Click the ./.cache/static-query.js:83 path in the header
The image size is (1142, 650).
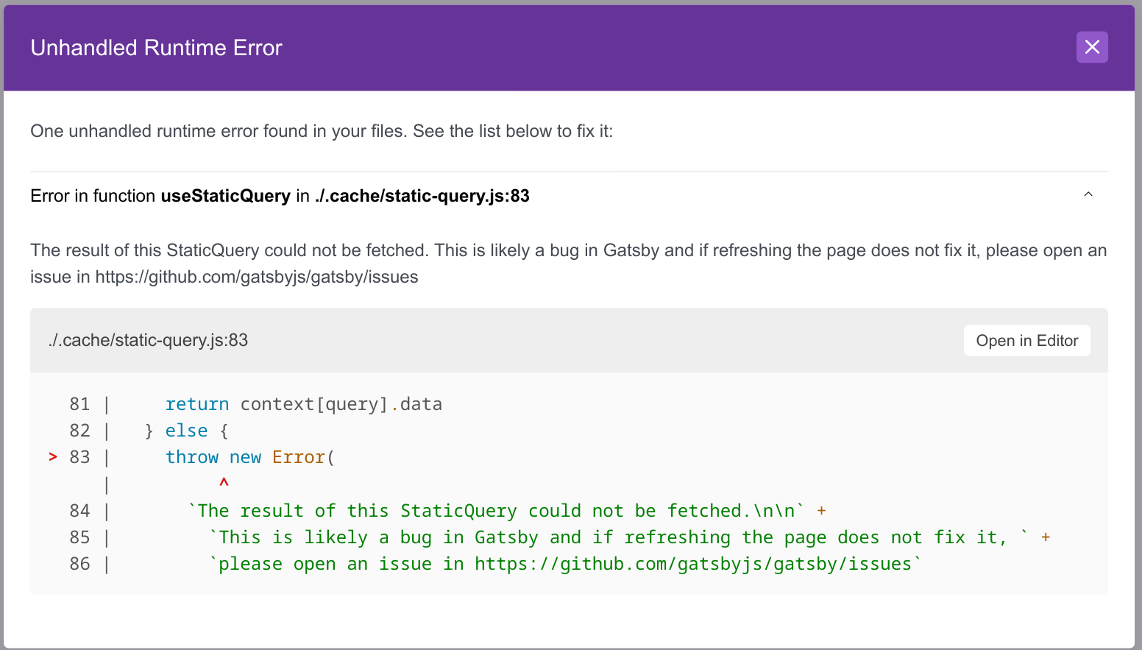421,196
